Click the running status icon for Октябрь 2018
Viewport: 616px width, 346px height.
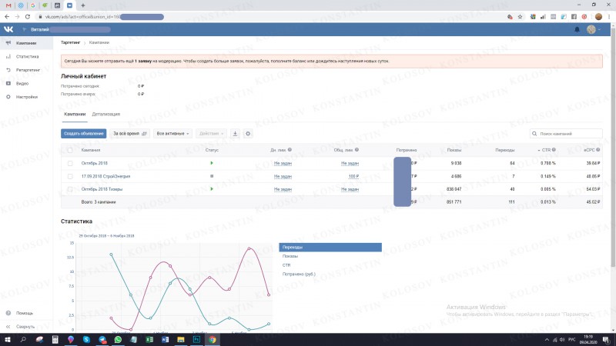[x=212, y=163]
